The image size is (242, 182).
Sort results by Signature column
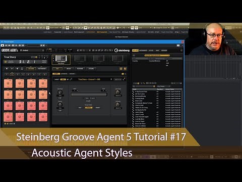pos(160,89)
